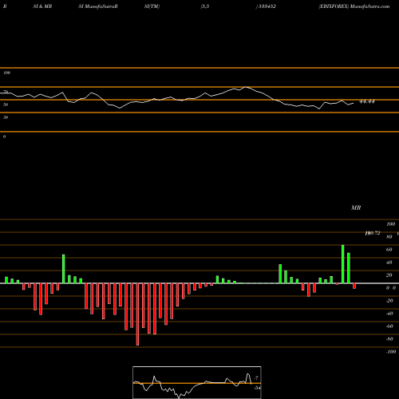399x399 pixels.
Task: Click the "-7" label in mini chart
Action: pyautogui.click(x=256, y=378)
